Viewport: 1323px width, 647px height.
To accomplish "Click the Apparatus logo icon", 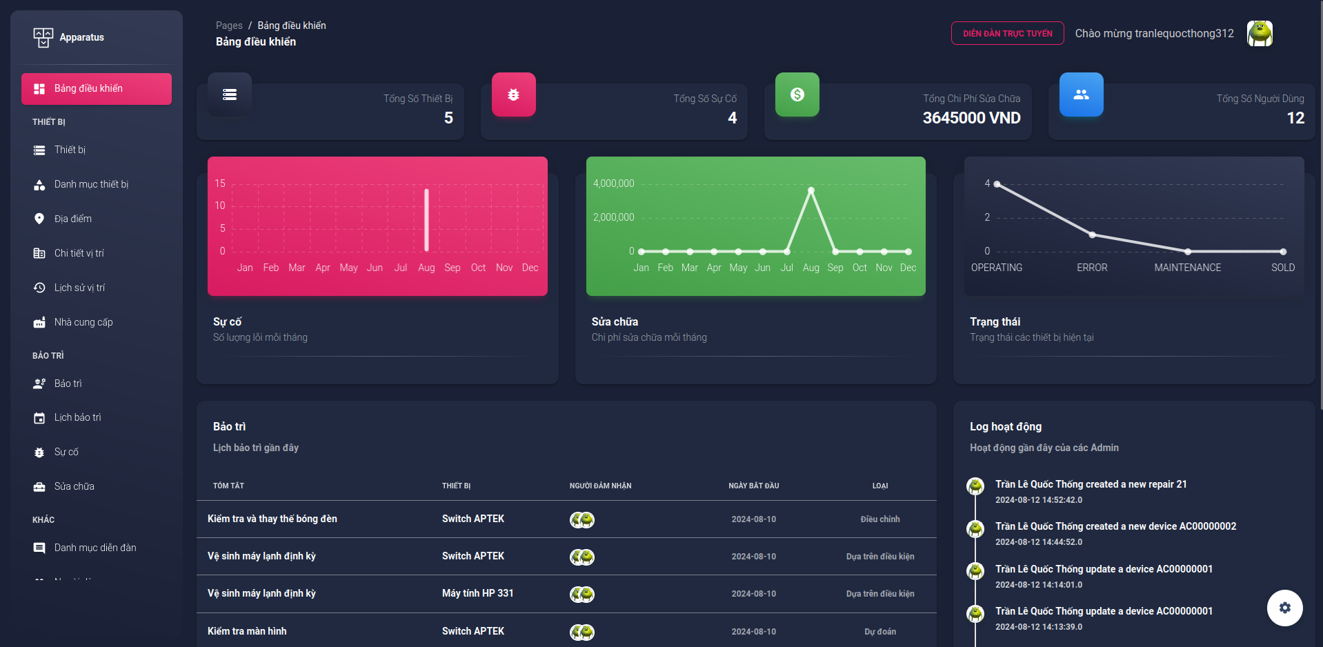I will click(43, 37).
